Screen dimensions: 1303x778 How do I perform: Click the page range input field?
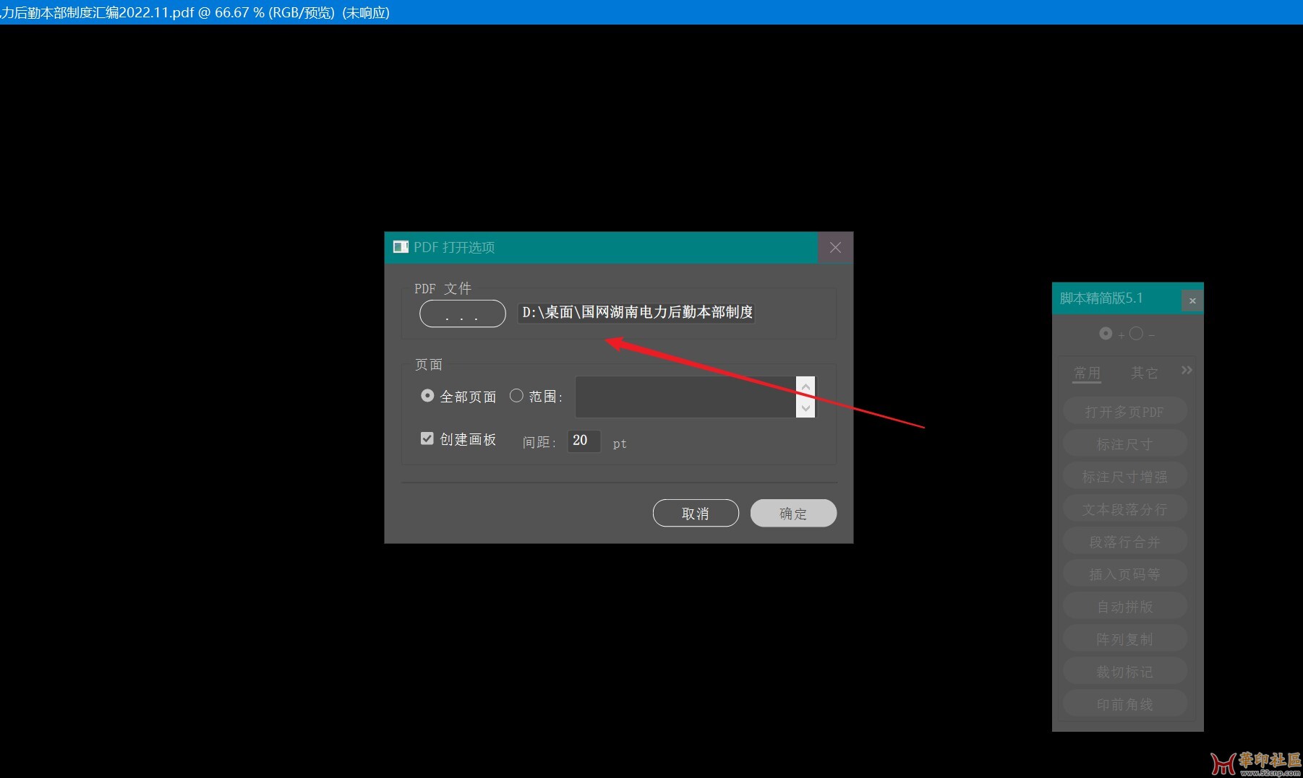pos(685,397)
